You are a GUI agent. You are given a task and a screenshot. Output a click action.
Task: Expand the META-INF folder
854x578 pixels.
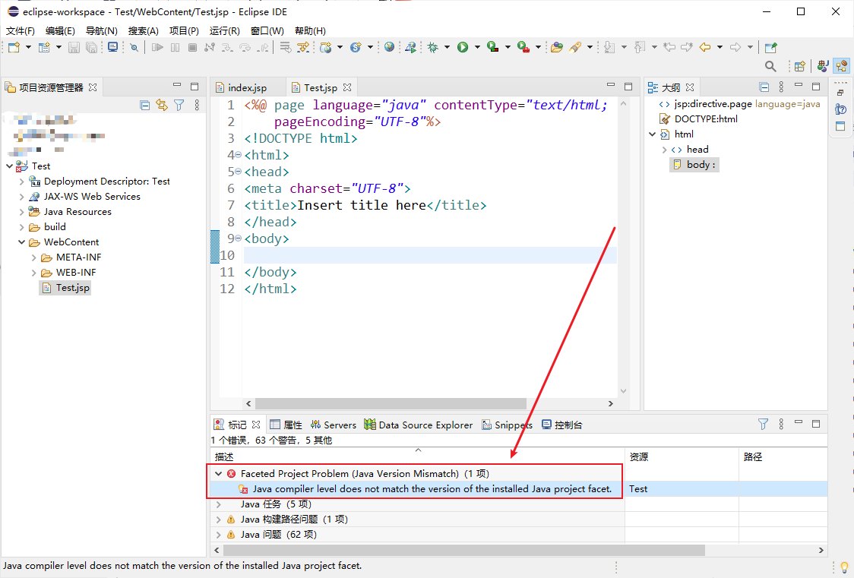(x=33, y=257)
